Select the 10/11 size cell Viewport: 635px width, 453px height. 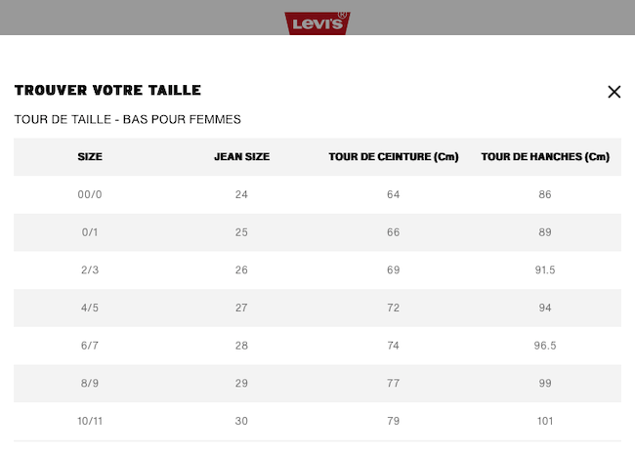90,421
